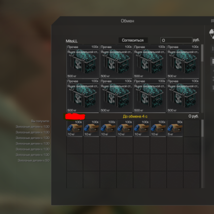Select the first anomalous crate in the second row
The image size is (214, 214).
coord(83,96)
